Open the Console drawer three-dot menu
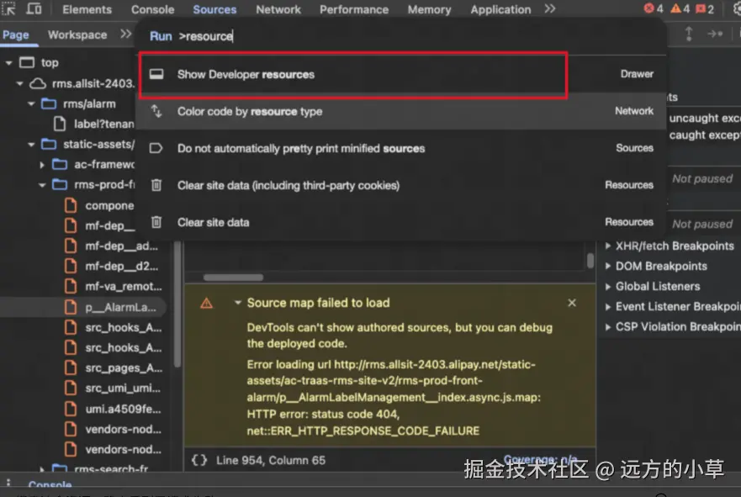The width and height of the screenshot is (741, 497). click(8, 485)
